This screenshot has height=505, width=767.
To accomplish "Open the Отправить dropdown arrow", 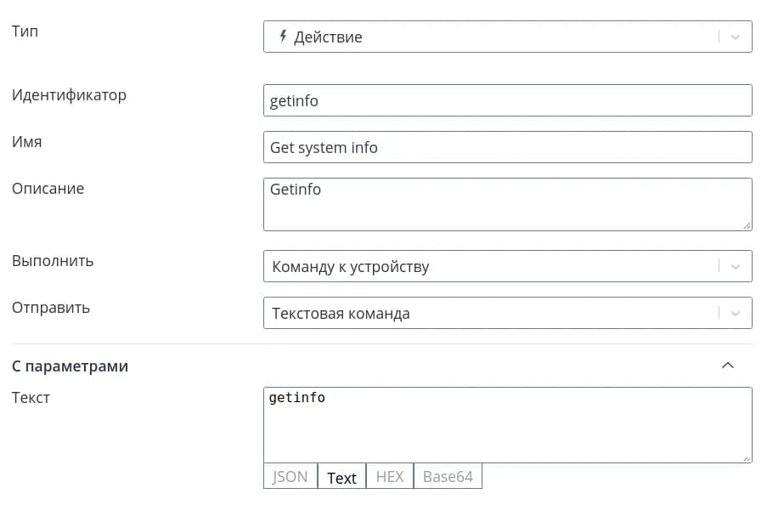I will click(x=736, y=313).
